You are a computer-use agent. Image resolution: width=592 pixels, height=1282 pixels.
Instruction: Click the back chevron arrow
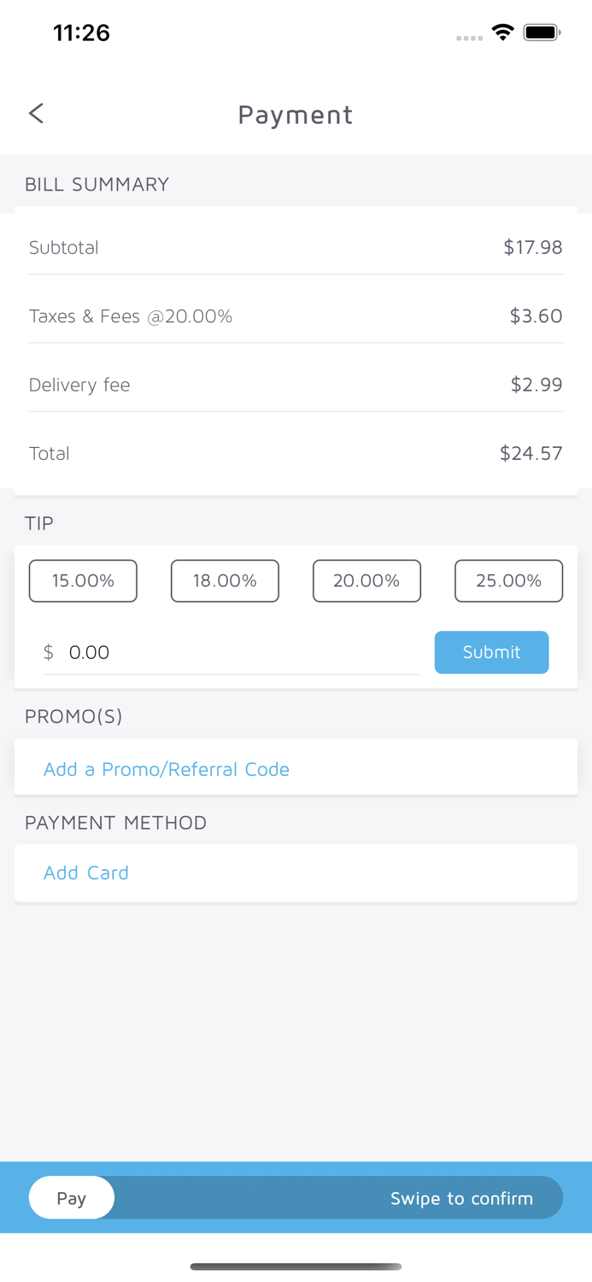point(36,113)
